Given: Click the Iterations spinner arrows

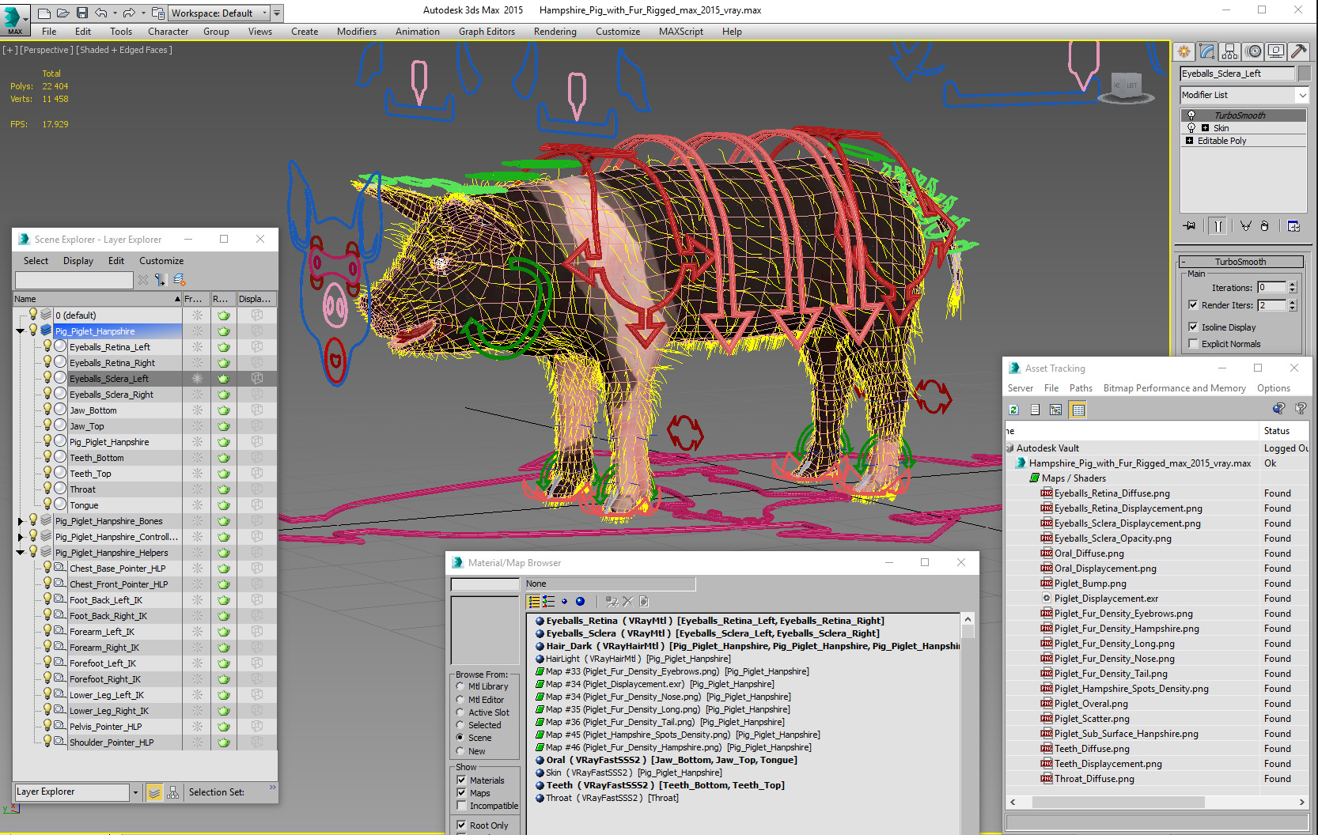Looking at the screenshot, I should 1293,287.
